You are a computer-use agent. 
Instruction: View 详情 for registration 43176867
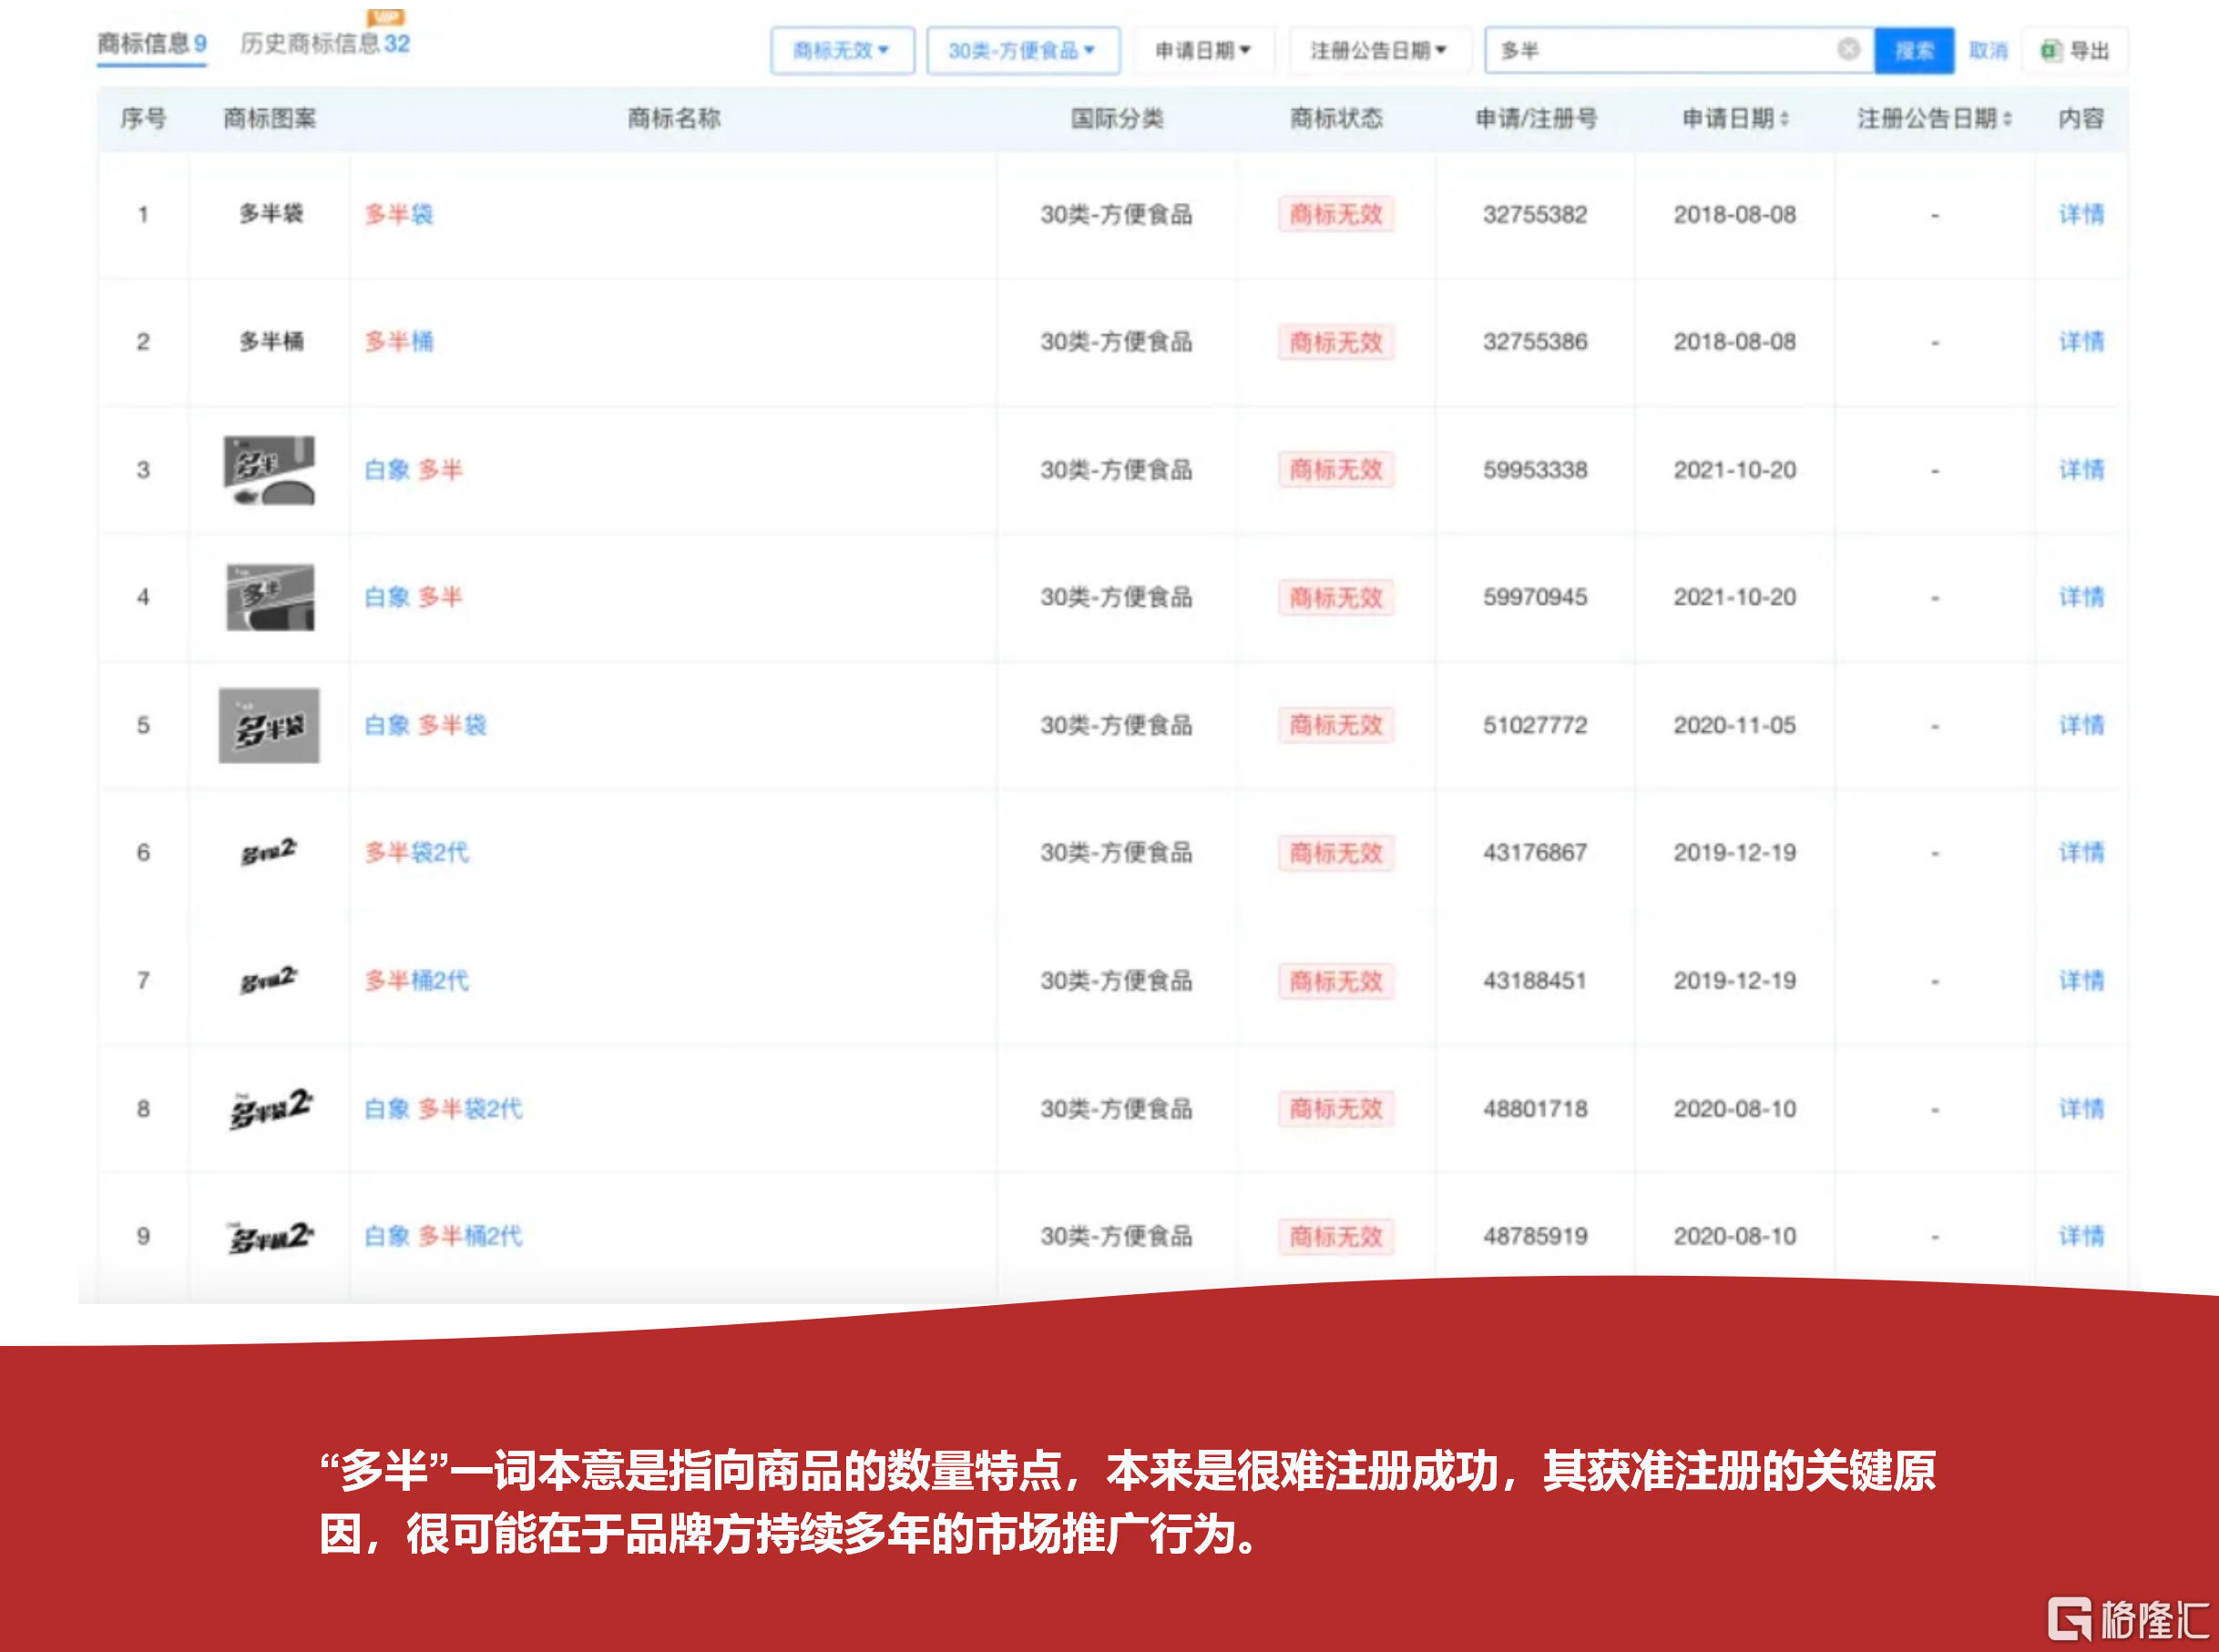pyautogui.click(x=2081, y=853)
